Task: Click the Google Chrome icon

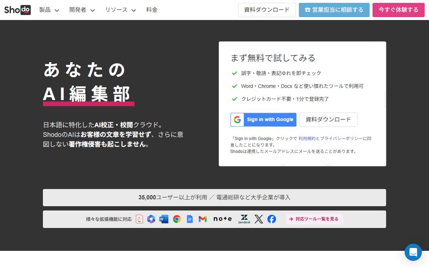Action: tap(177, 219)
